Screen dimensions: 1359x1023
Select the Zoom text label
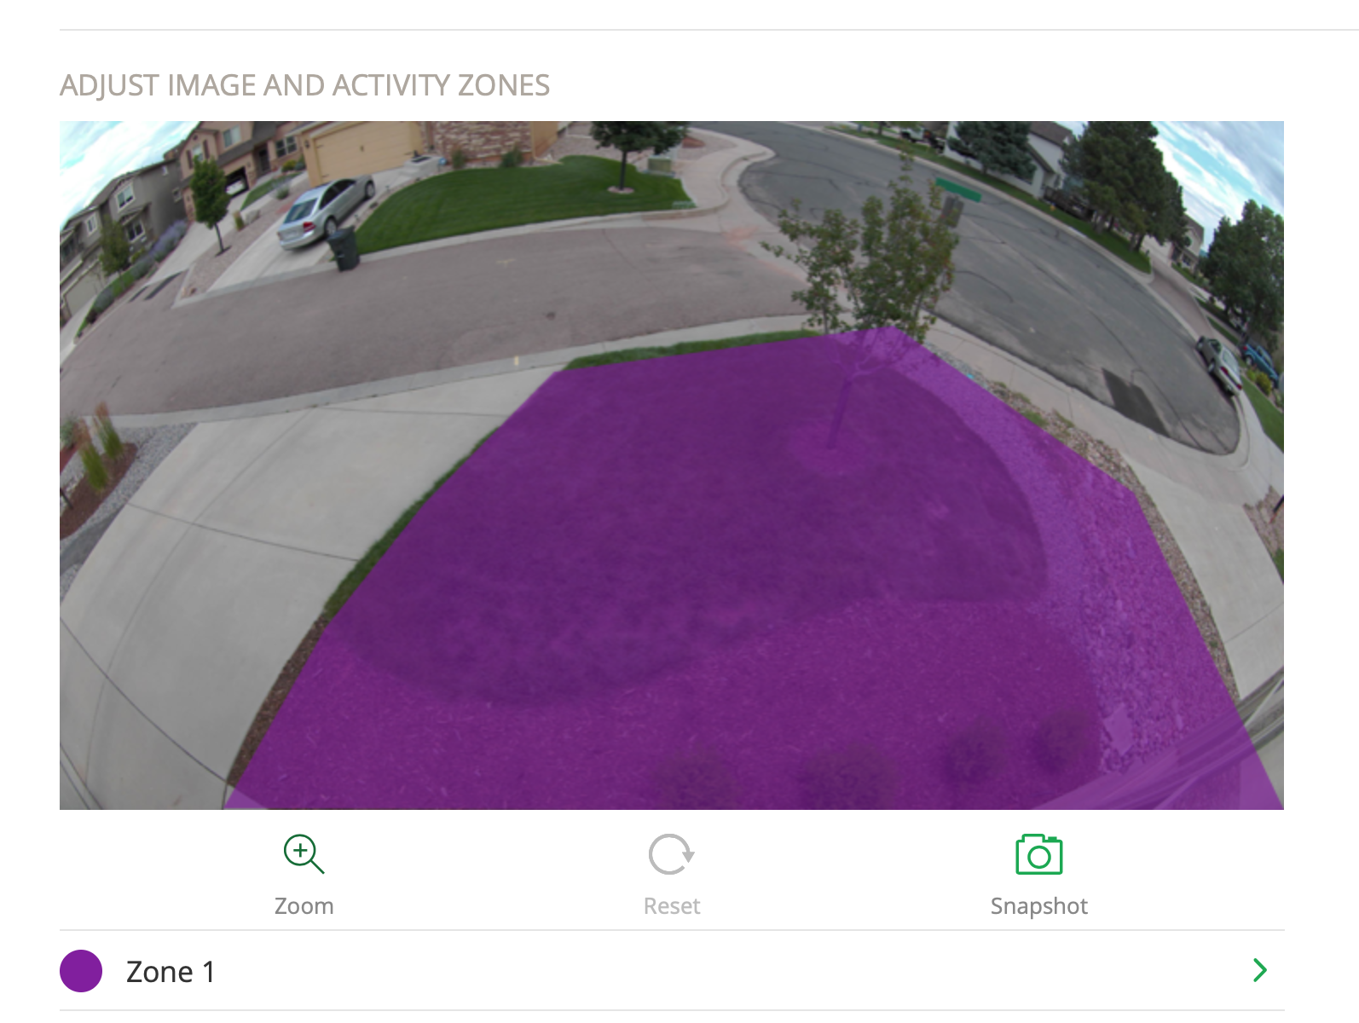304,905
